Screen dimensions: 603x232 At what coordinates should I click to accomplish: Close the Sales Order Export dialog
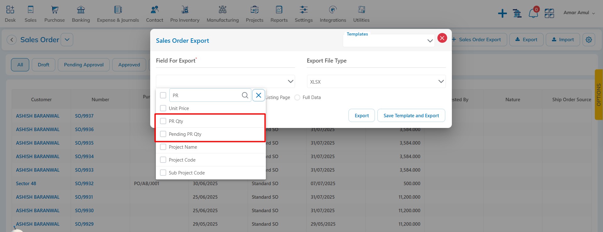[x=442, y=38]
